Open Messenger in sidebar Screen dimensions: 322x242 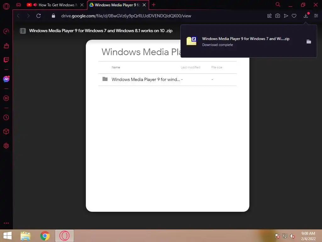pos(6,79)
